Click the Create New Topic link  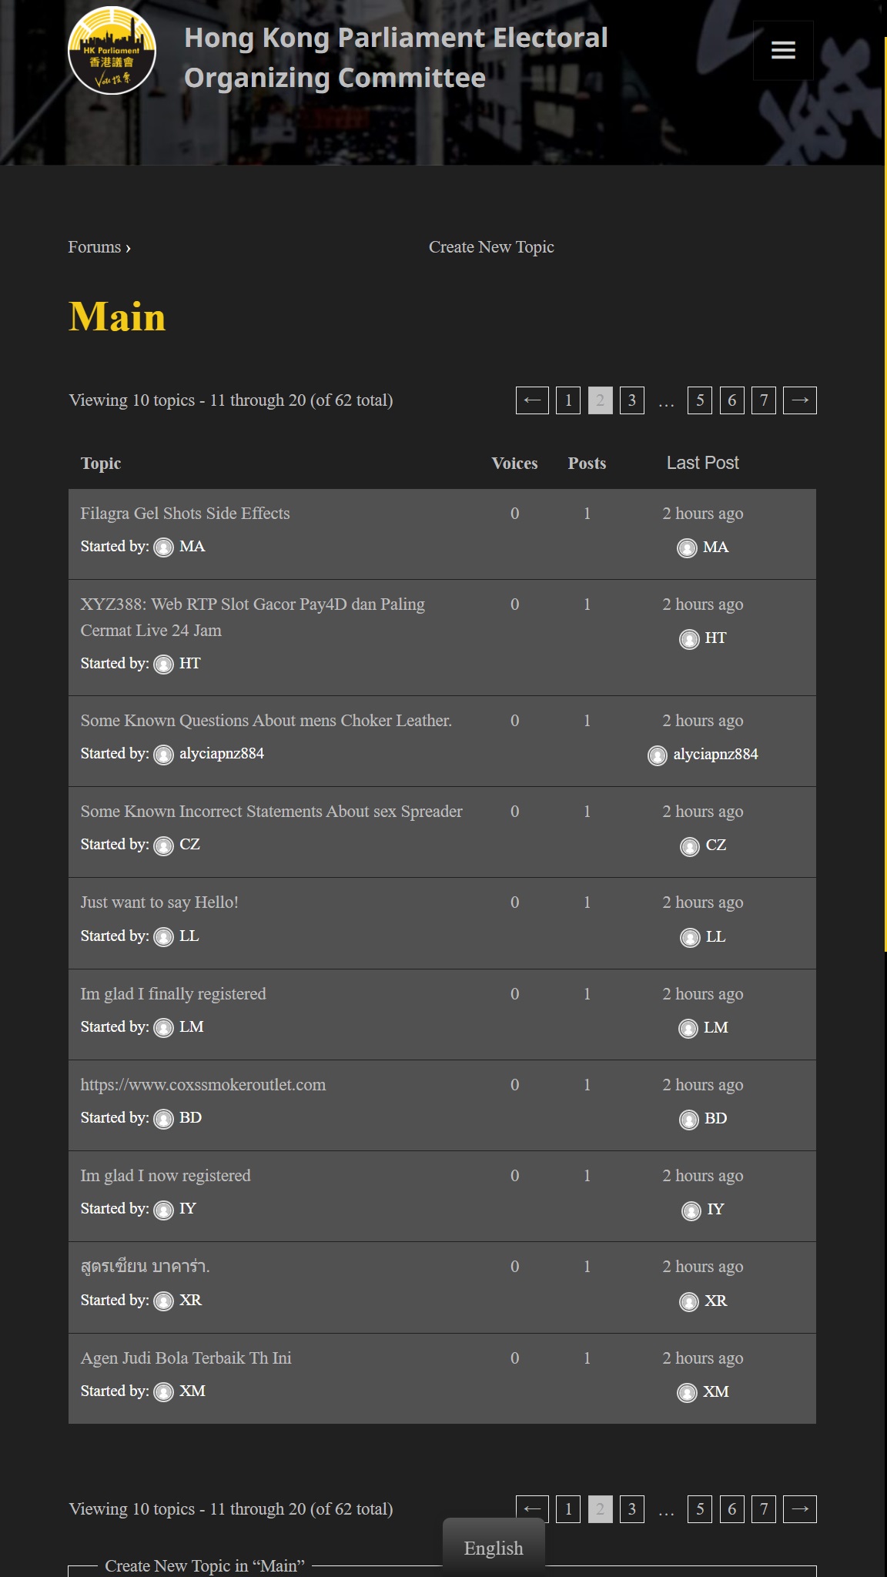491,247
